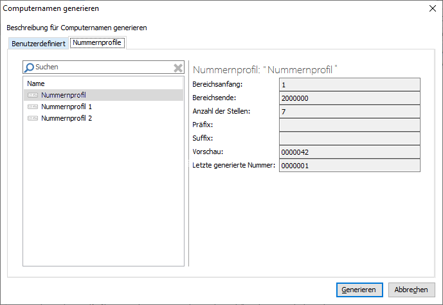Click the Bereichsanfang: label
This screenshot has height=305, width=443.
pos(217,84)
